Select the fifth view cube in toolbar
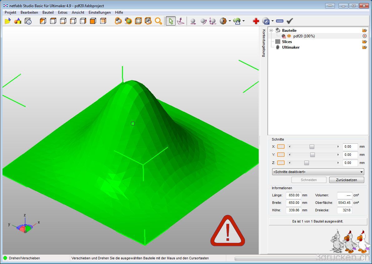Screen dimensions: 372x264 tap(83, 21)
